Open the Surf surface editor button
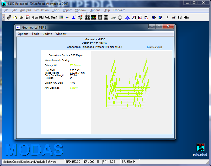 [x=54, y=18]
